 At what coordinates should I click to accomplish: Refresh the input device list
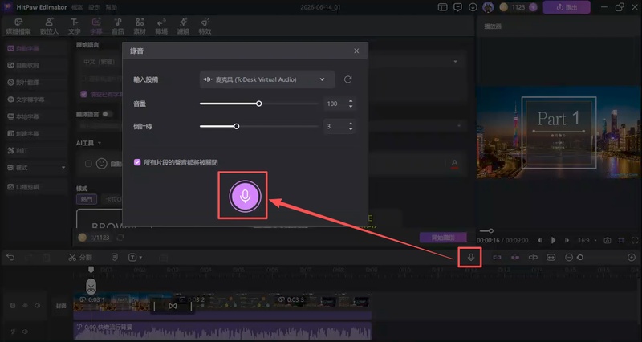click(x=347, y=79)
